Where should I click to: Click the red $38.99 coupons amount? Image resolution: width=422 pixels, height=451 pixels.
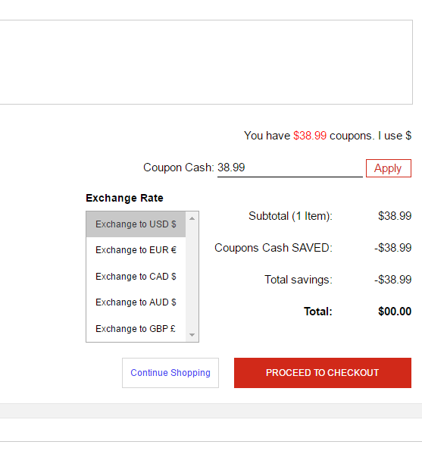(x=310, y=136)
